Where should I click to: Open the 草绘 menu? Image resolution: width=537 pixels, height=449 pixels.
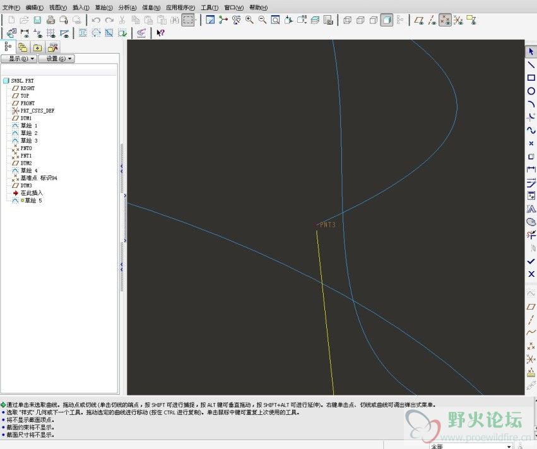(103, 8)
